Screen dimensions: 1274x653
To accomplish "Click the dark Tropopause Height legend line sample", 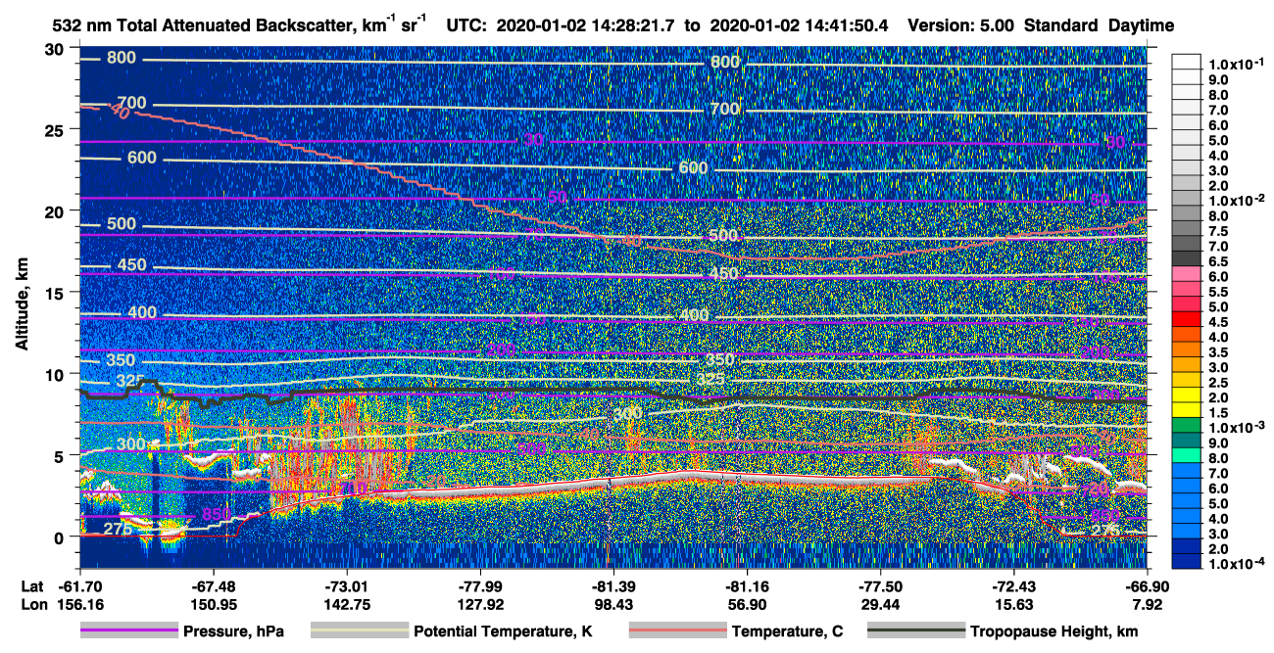I will tap(915, 631).
